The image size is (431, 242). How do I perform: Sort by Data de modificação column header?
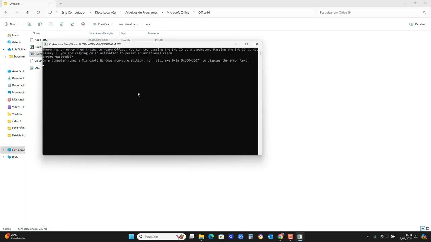point(100,33)
